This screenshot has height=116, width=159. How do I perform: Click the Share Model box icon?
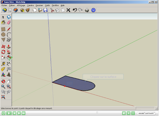[28, 10]
